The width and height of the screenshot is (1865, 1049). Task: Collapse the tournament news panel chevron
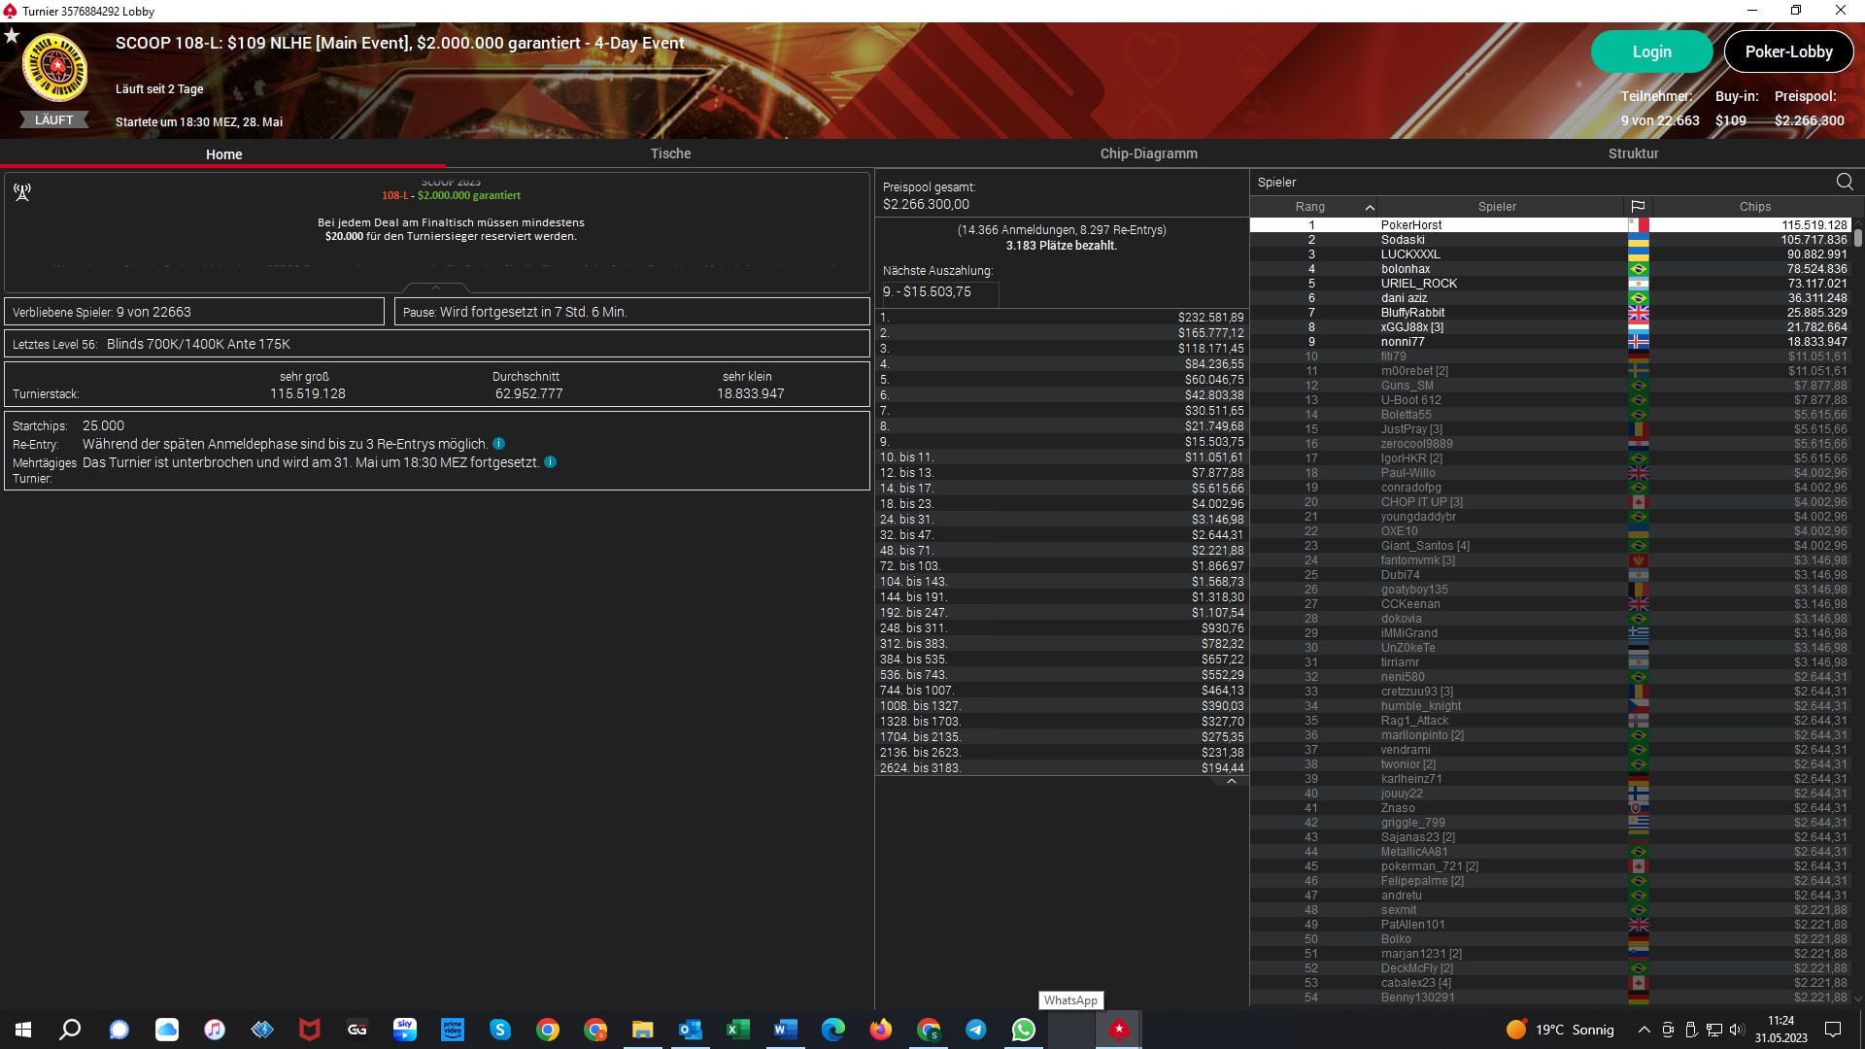coord(436,288)
